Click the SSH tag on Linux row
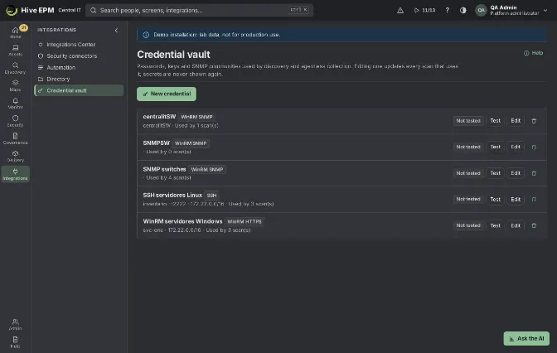This screenshot has width=557, height=353. point(211,196)
